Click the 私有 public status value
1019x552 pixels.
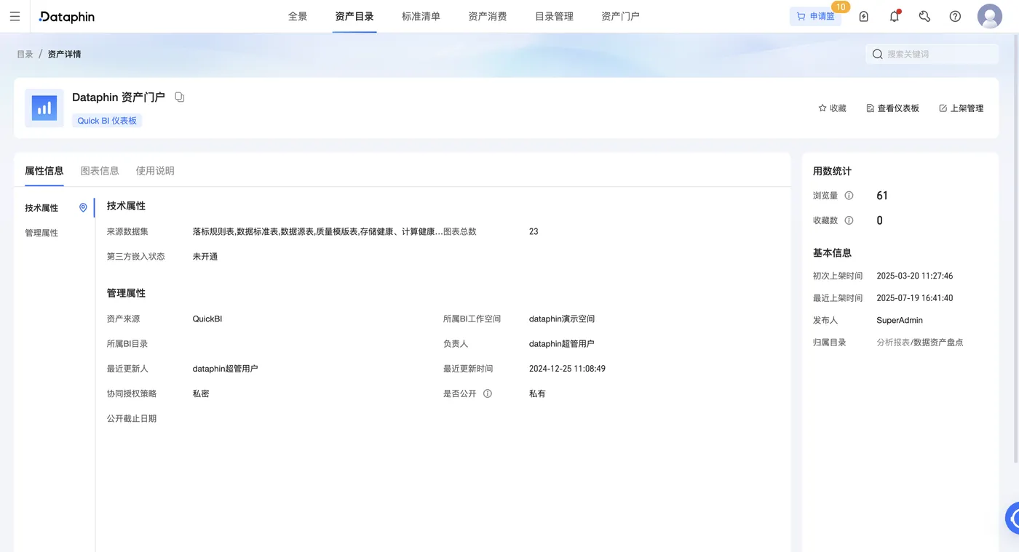pyautogui.click(x=537, y=393)
